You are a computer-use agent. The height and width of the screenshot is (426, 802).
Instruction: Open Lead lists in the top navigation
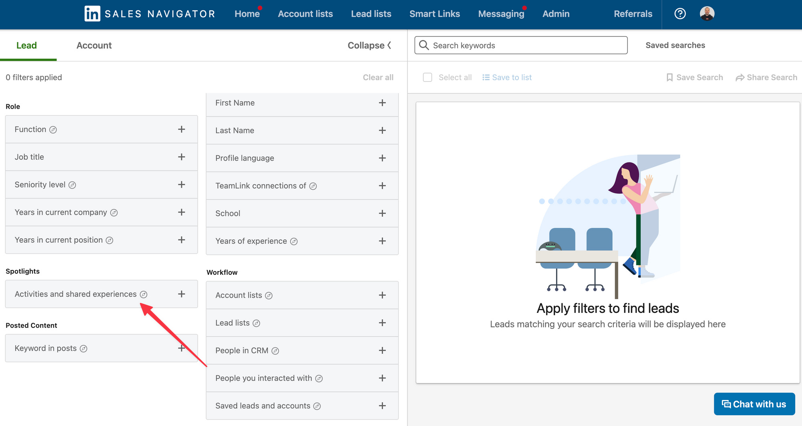coord(371,14)
